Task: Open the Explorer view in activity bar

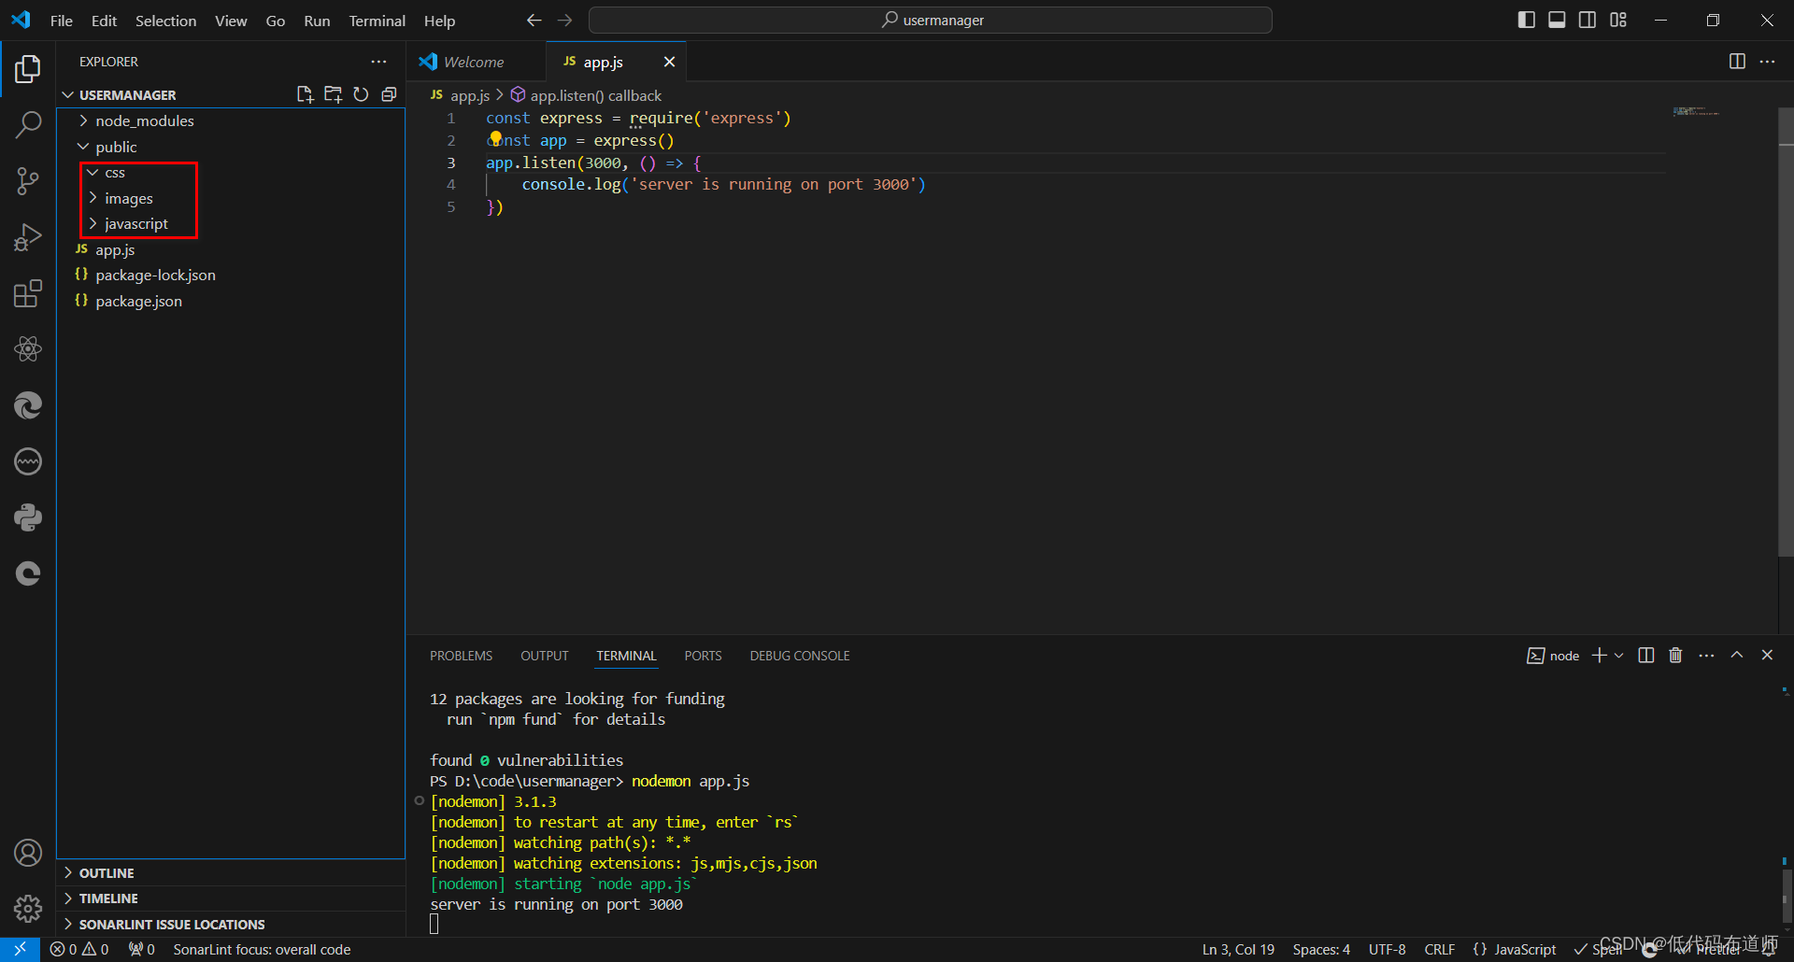Action: (x=28, y=68)
